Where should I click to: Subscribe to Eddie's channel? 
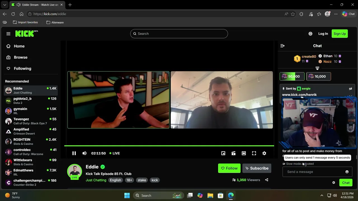[x=257, y=168]
